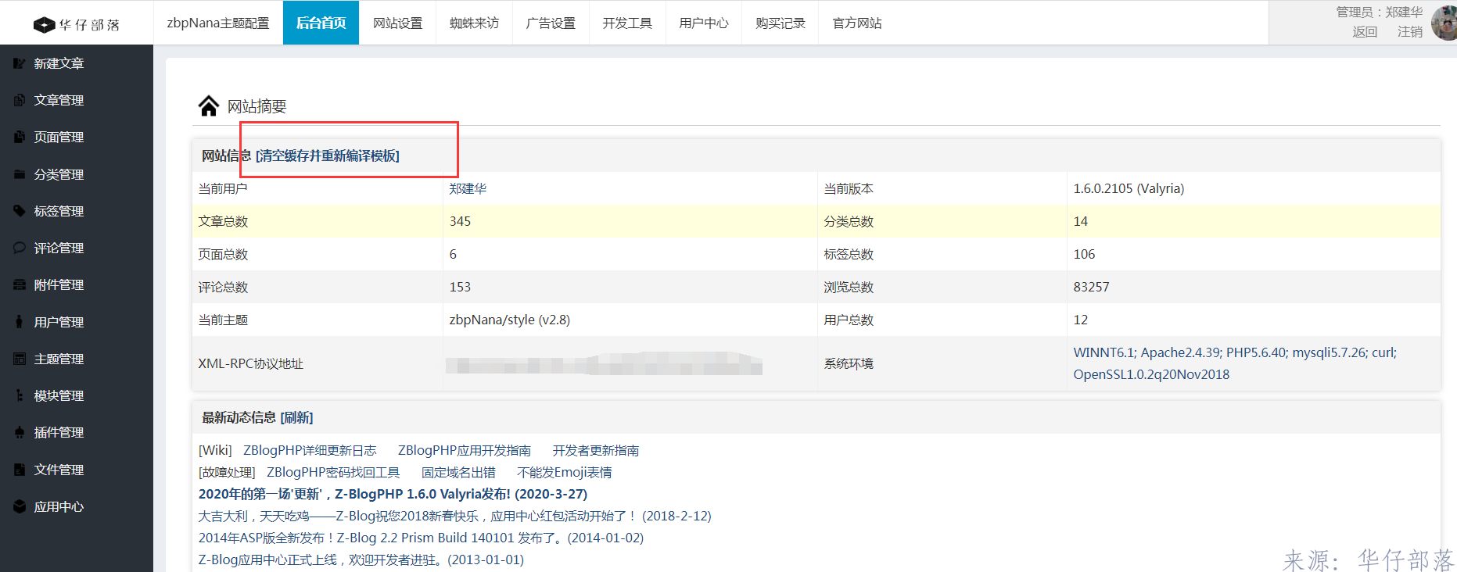Click the attachment management icon

pyautogui.click(x=20, y=284)
